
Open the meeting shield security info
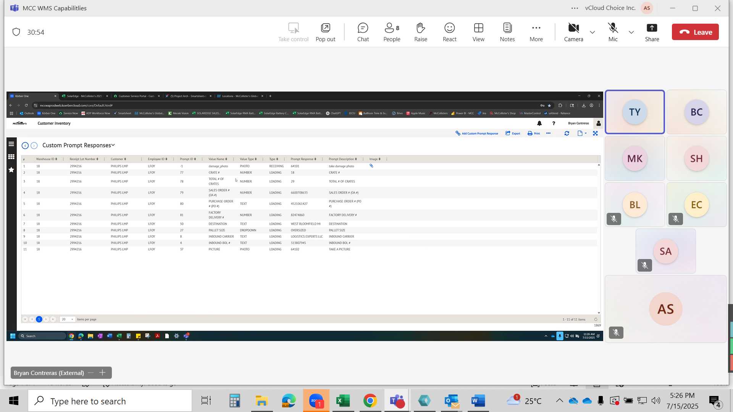pyautogui.click(x=16, y=32)
